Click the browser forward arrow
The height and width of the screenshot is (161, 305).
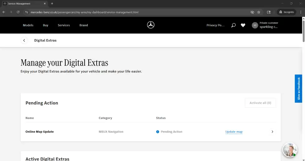(11, 12)
